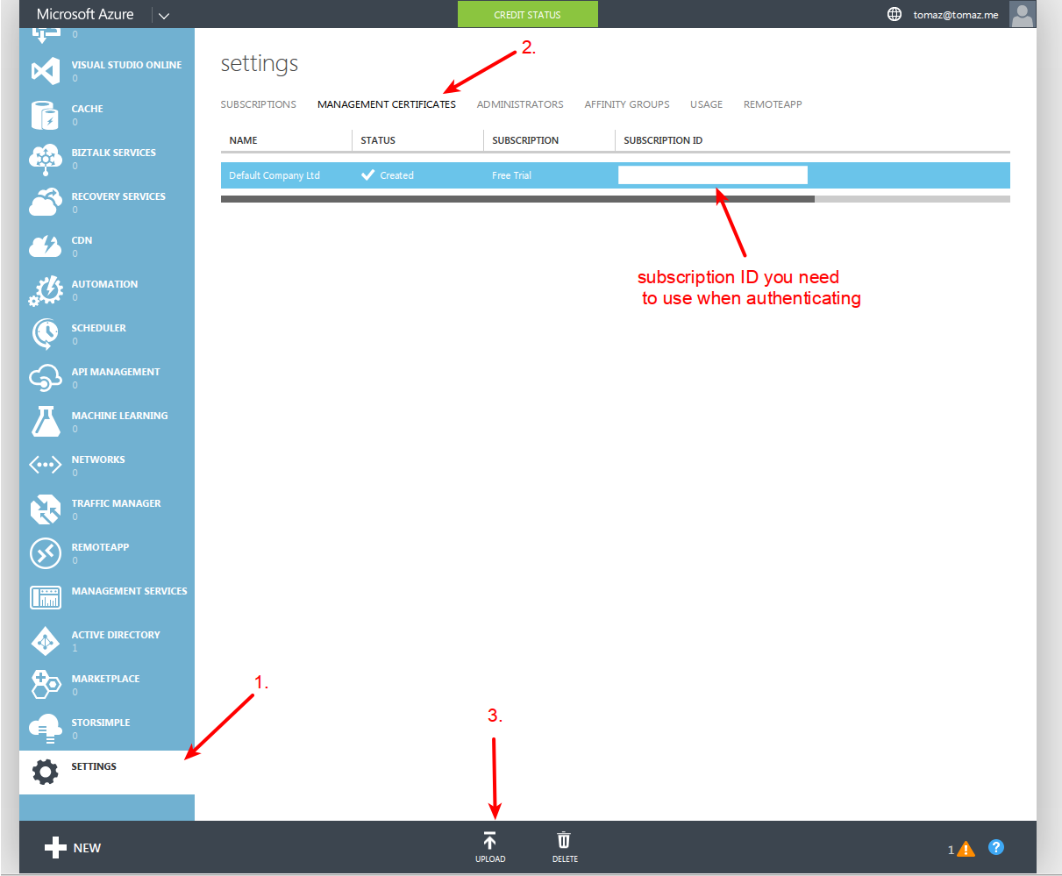Image resolution: width=1062 pixels, height=876 pixels.
Task: Switch to Affinity Groups tab
Action: tap(627, 104)
